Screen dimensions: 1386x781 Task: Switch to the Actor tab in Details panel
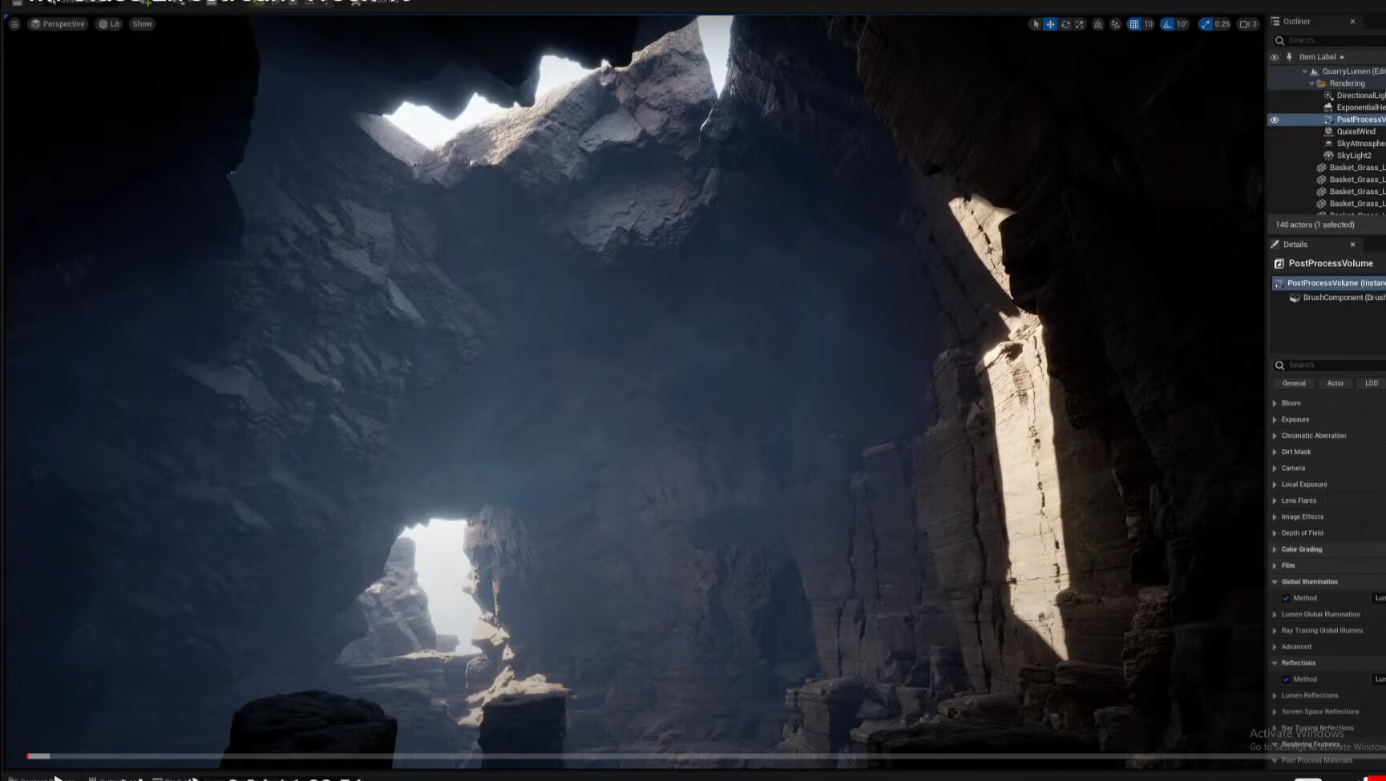(x=1335, y=382)
